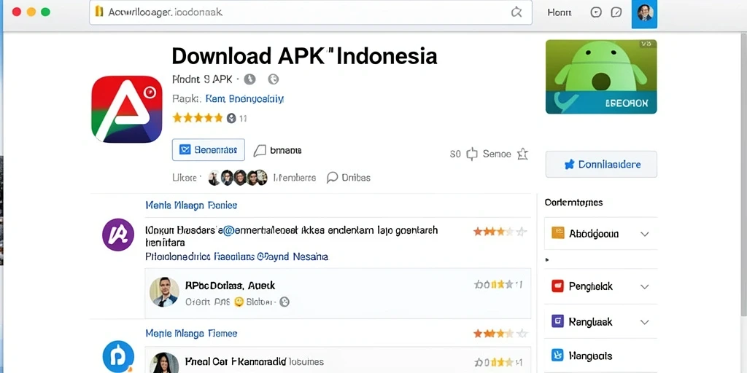747x373 pixels.
Task: Click the Donnllaeidere download button
Action: [601, 164]
